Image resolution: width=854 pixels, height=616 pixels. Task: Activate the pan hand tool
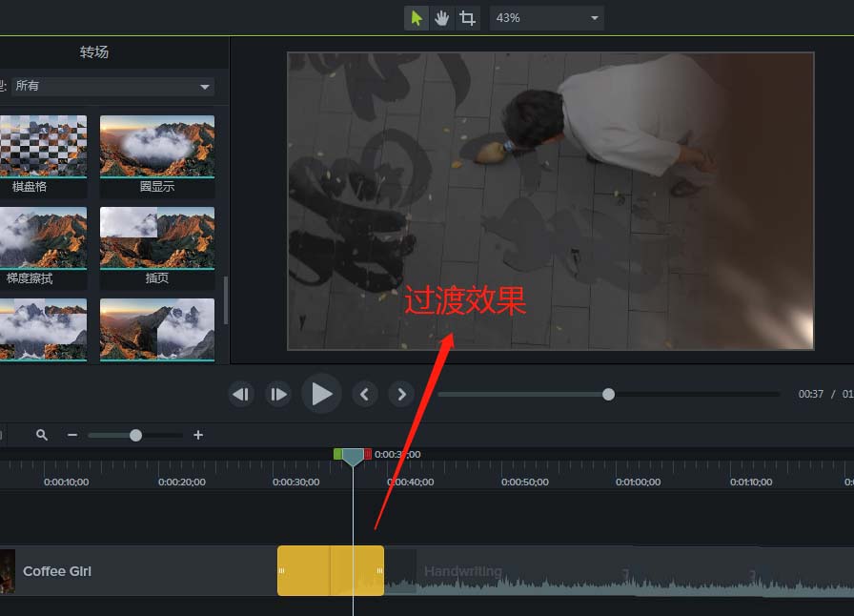click(441, 17)
